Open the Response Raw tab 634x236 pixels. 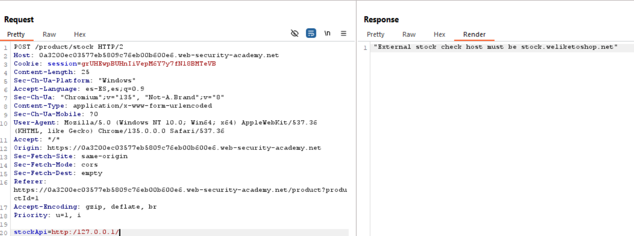pos(409,34)
